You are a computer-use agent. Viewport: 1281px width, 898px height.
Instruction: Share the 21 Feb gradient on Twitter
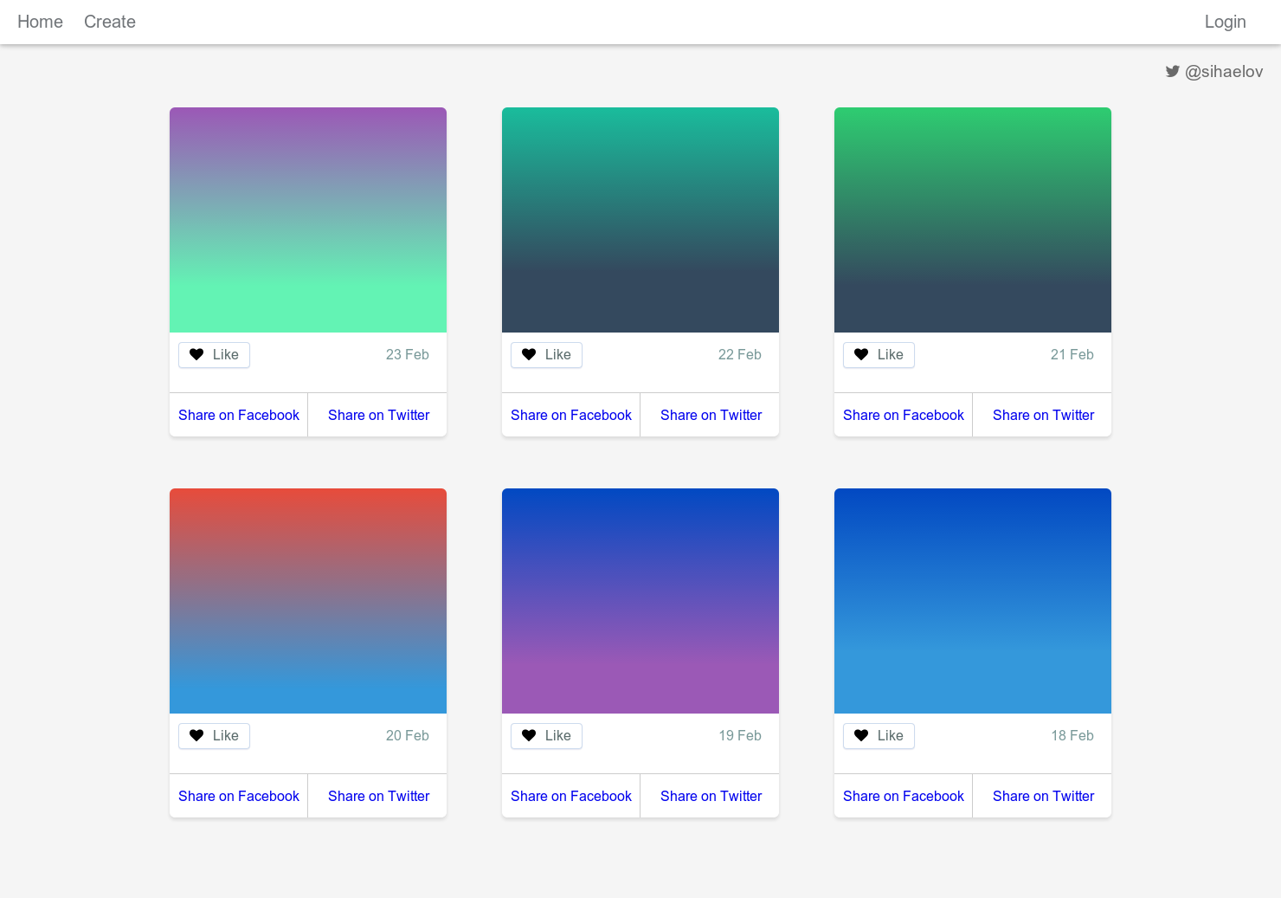(1043, 415)
